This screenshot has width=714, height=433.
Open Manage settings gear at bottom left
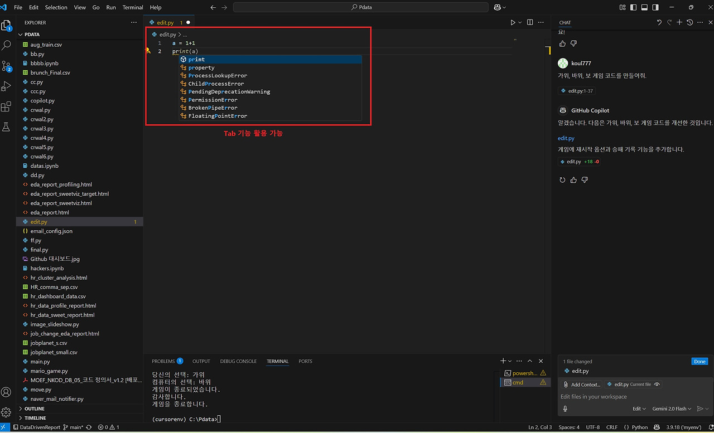(6, 412)
